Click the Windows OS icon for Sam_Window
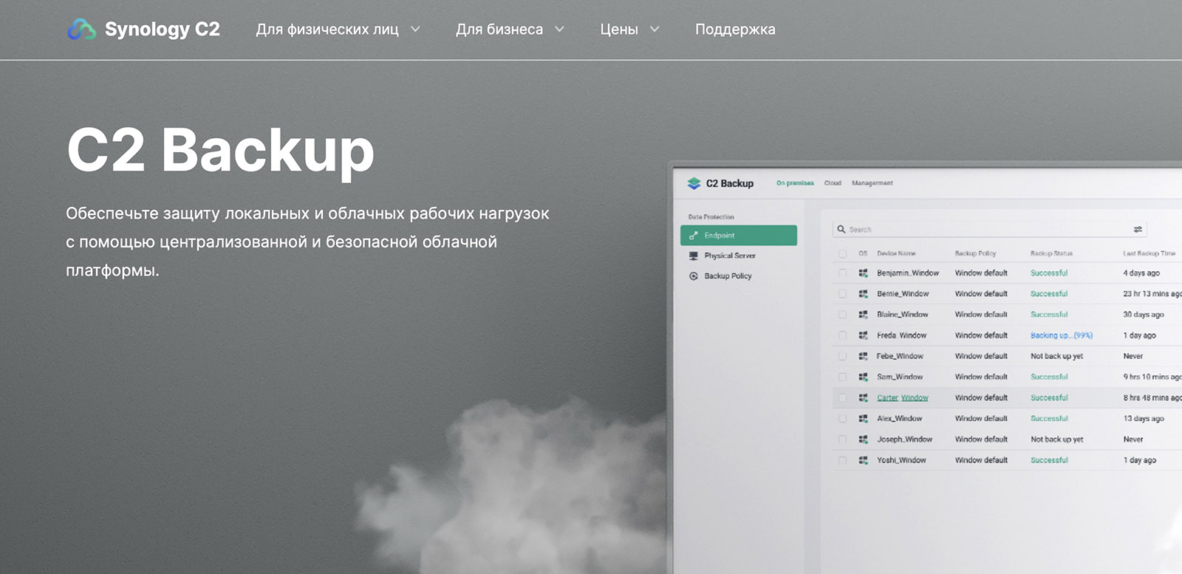Image resolution: width=1182 pixels, height=574 pixels. pyautogui.click(x=863, y=377)
